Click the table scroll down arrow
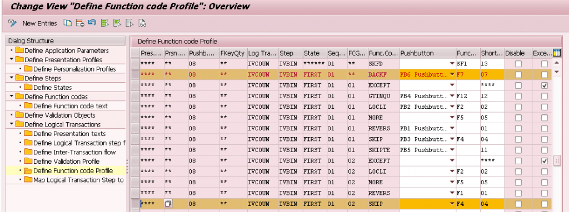The image size is (569, 212). [x=557, y=72]
